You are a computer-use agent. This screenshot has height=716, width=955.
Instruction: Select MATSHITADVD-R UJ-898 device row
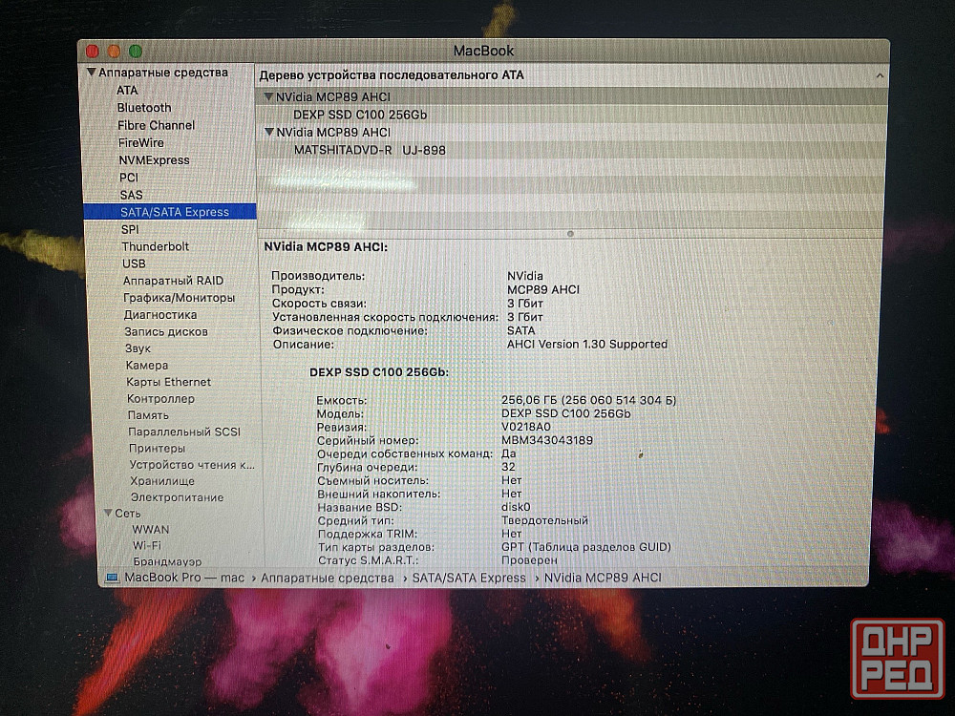369,150
